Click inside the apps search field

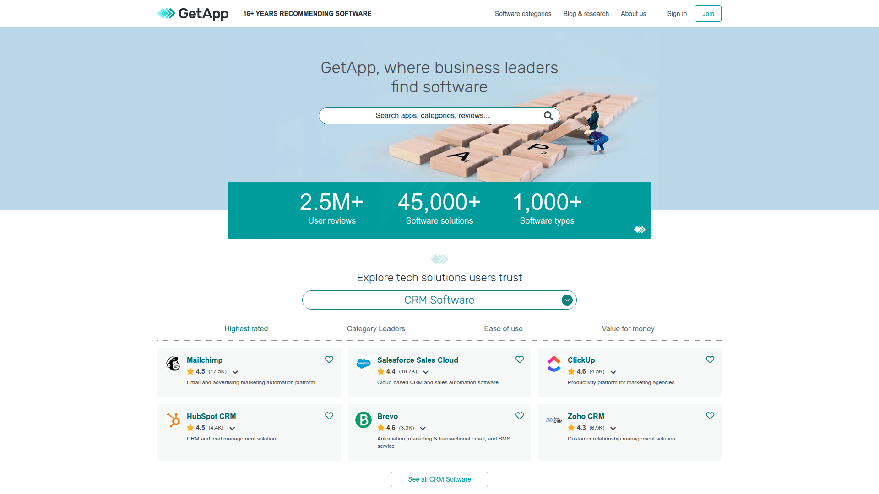coord(430,115)
